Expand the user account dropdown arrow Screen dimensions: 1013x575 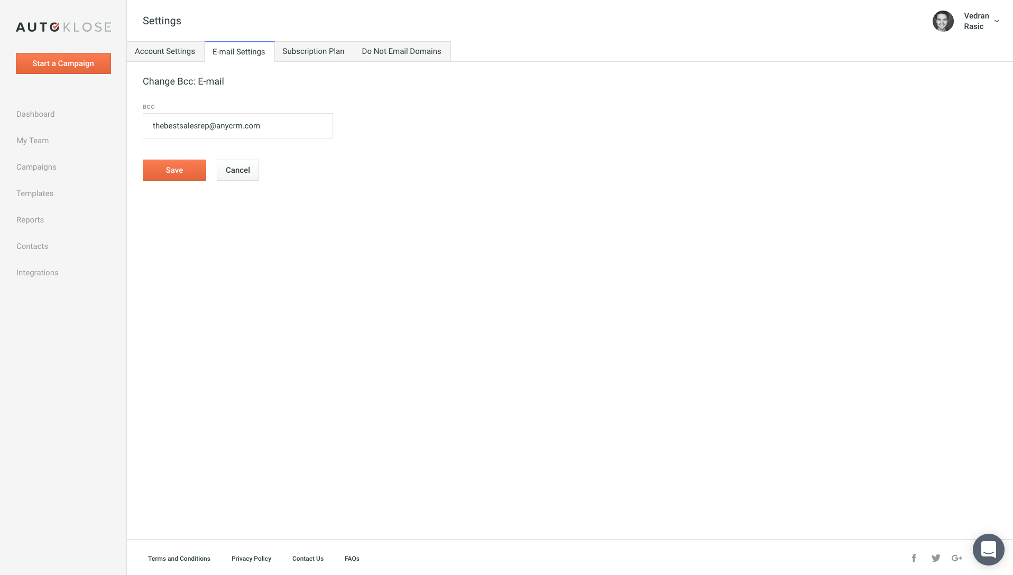point(997,21)
